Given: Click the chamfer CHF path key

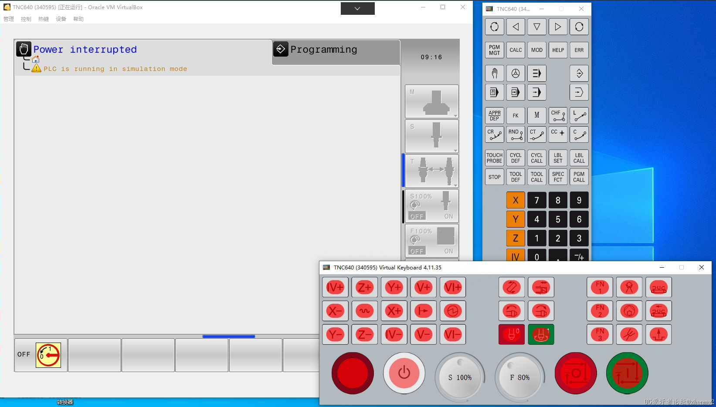Looking at the screenshot, I should point(558,115).
